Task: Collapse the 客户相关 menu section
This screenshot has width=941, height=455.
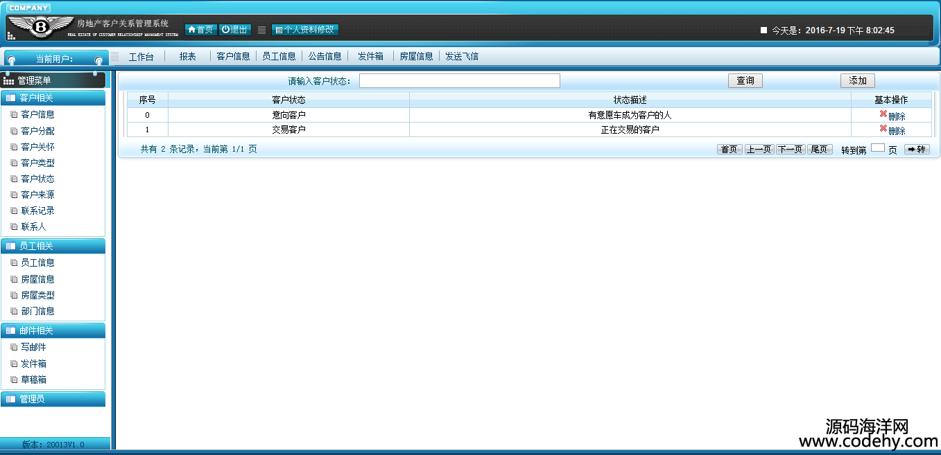Action: point(53,98)
